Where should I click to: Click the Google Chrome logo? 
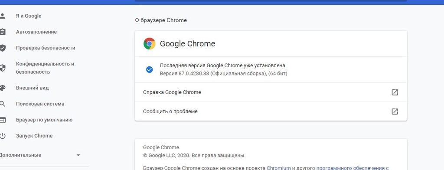coord(149,44)
